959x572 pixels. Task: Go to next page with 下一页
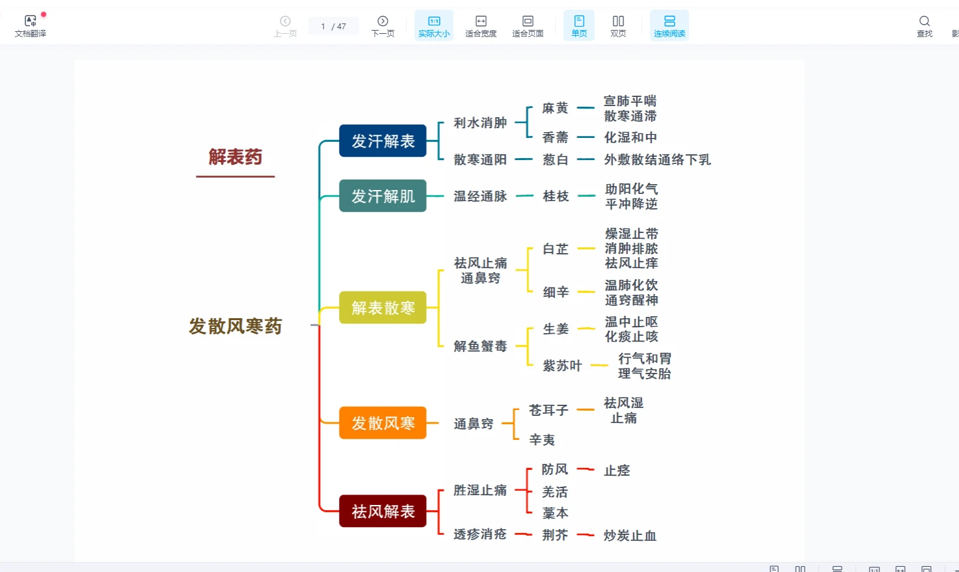[x=383, y=26]
